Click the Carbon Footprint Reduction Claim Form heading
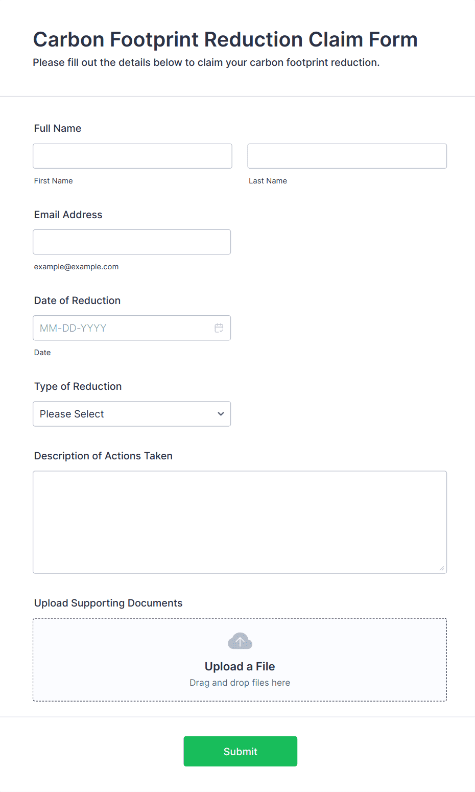 coord(225,39)
